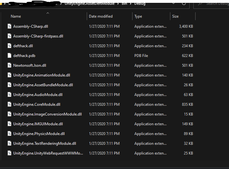The width and height of the screenshot is (229, 169).
Task: Navigate to the Debug breadcrumb
Action: click(140, 4)
